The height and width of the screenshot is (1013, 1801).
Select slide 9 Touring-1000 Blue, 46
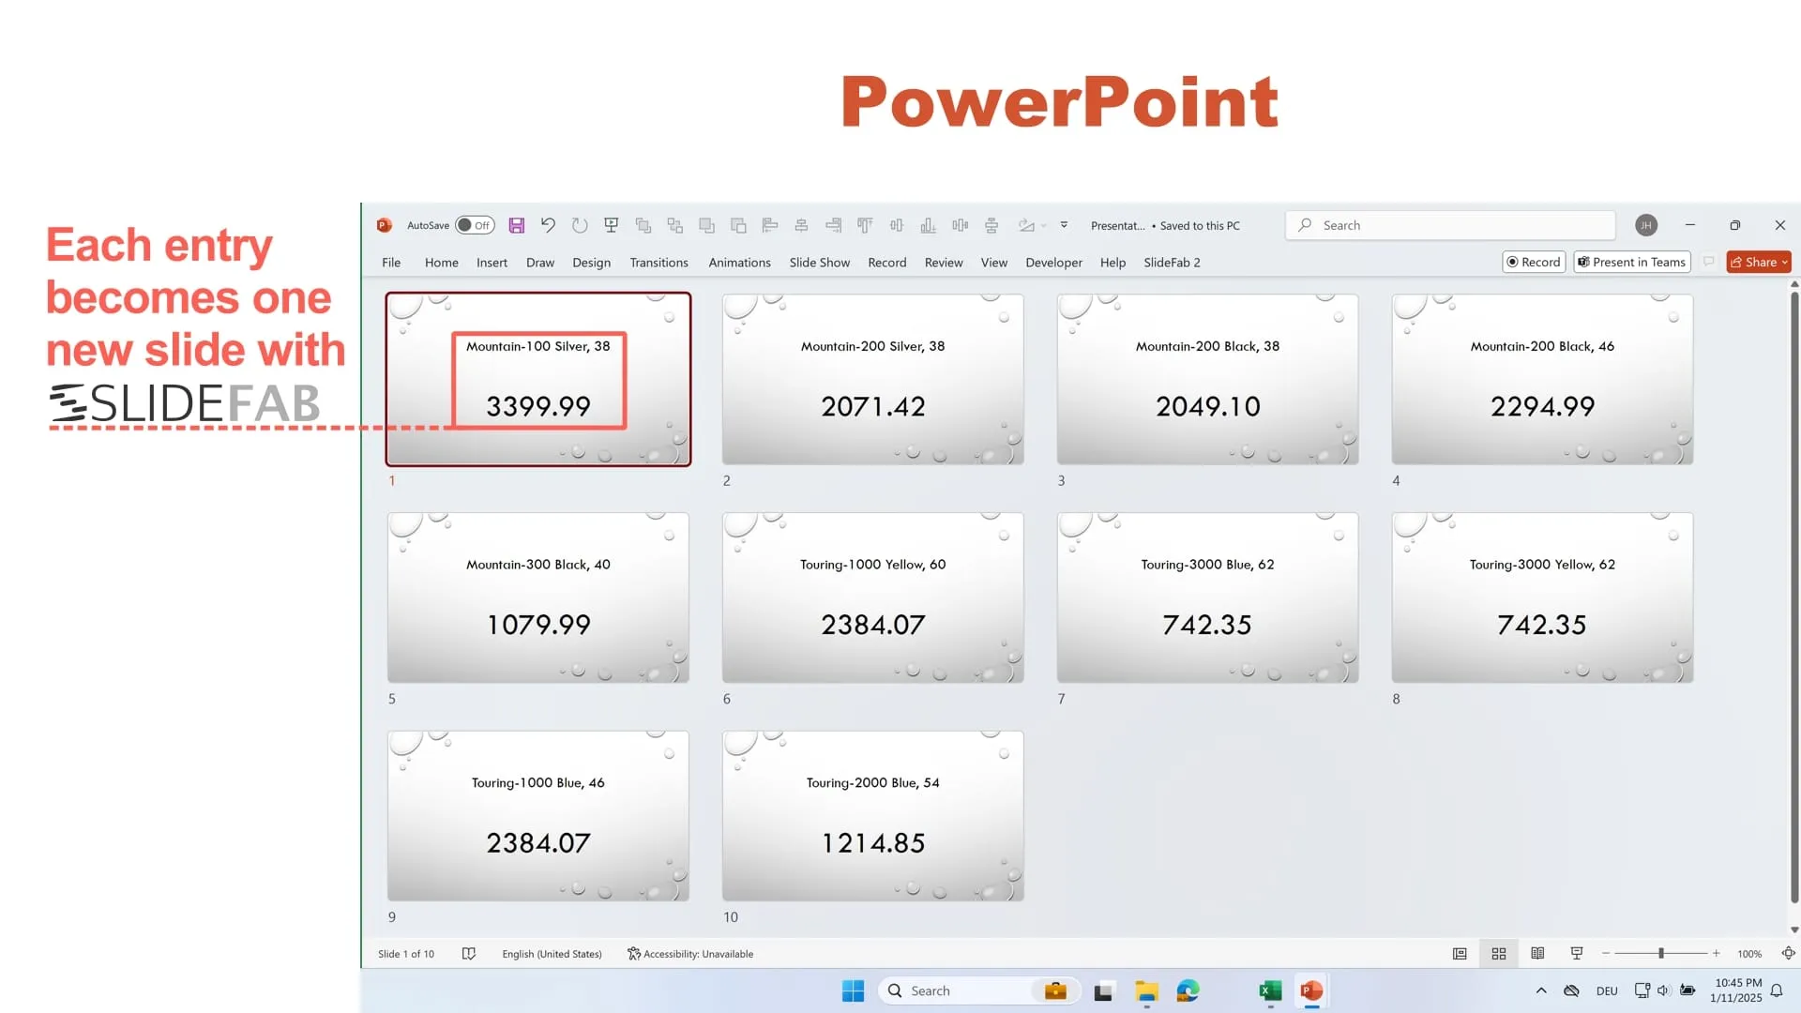point(538,816)
